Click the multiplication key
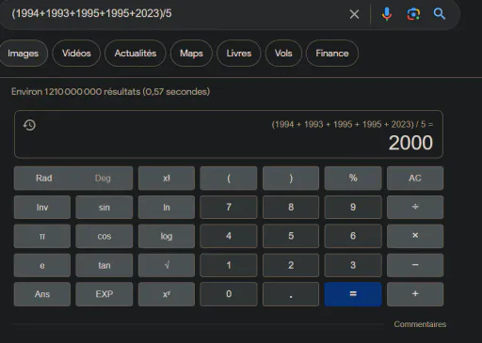The height and width of the screenshot is (343, 482). [415, 236]
